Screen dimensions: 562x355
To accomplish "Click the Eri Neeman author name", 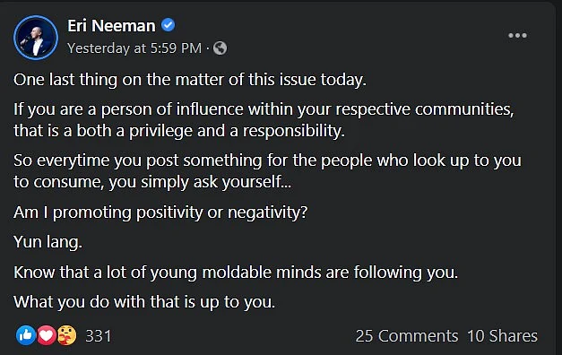I will pyautogui.click(x=111, y=26).
